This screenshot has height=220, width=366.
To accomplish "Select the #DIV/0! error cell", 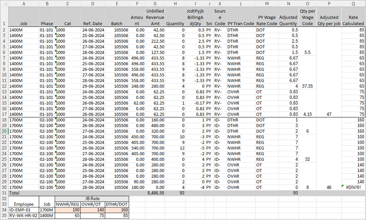I will coord(353,187).
